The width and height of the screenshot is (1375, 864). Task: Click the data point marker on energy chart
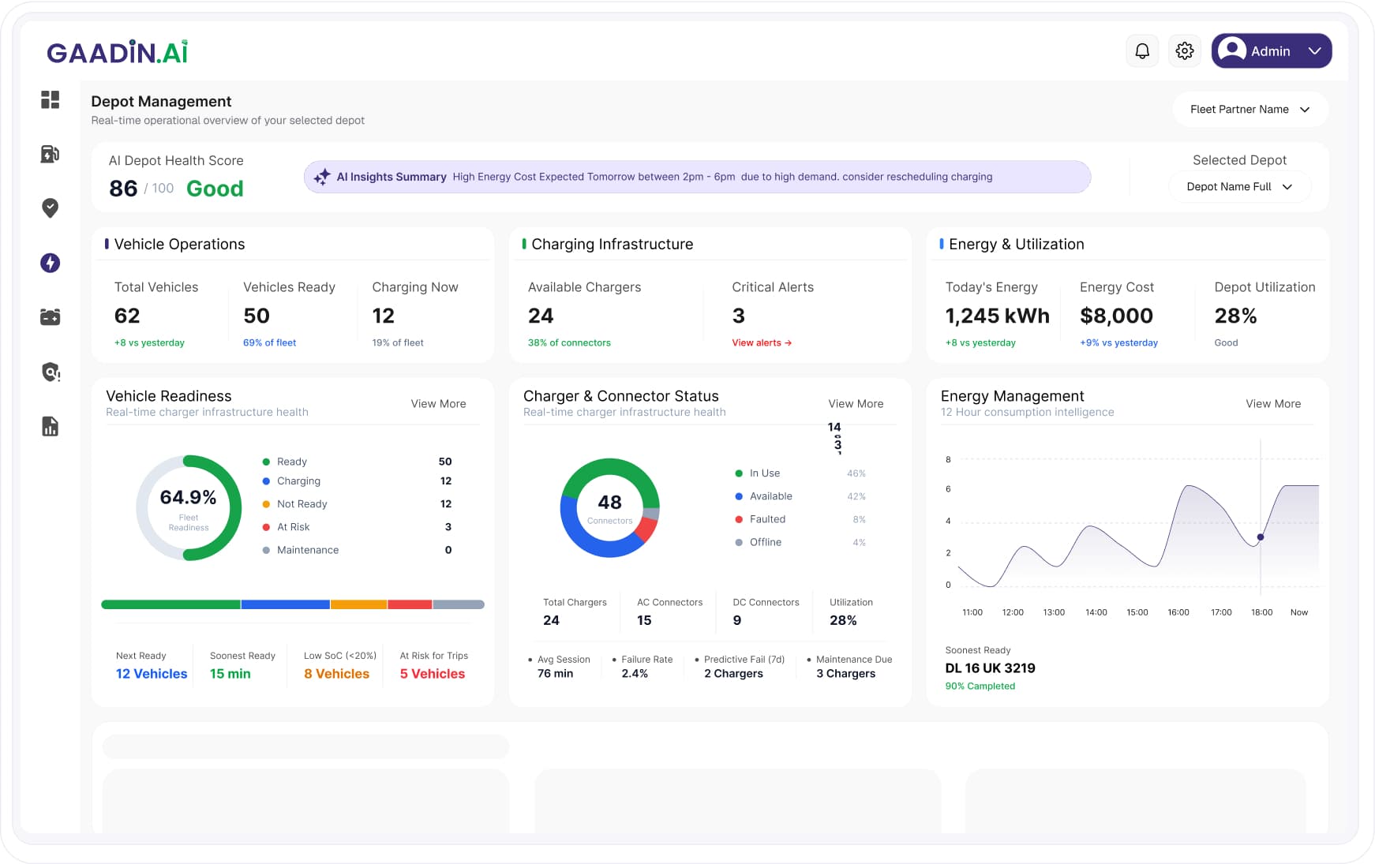(x=1260, y=537)
